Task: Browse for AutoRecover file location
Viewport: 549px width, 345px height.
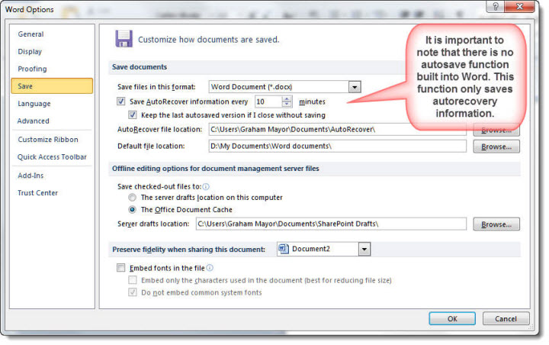Action: click(x=496, y=131)
